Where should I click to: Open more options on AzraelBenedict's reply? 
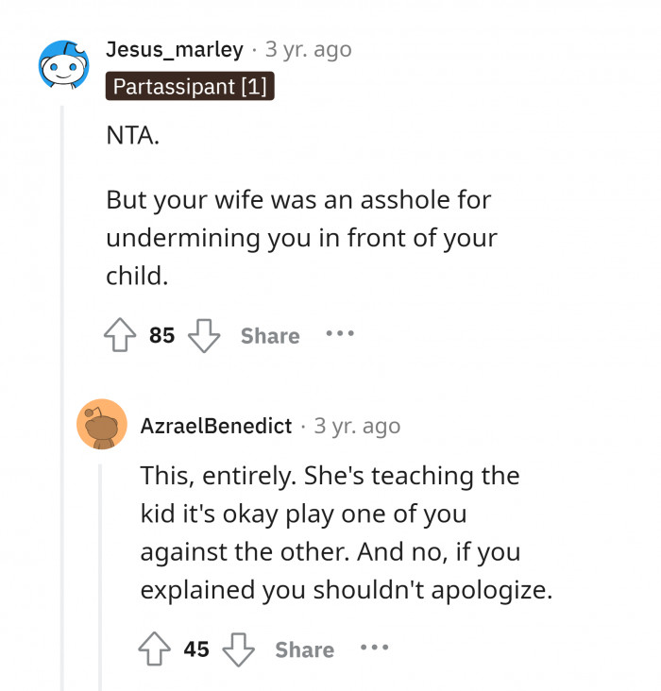(374, 649)
